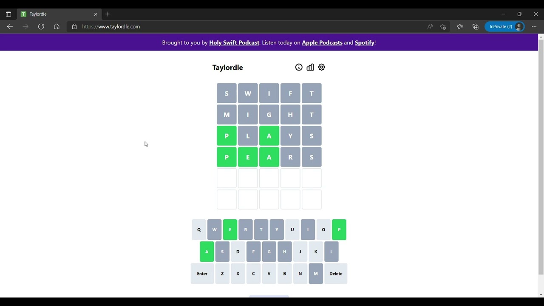Click the scrollbar down arrow
The width and height of the screenshot is (544, 306).
click(541, 294)
